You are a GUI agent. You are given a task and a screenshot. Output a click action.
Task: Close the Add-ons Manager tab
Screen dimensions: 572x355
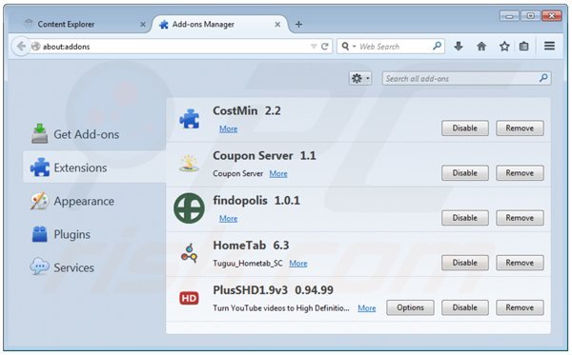pos(277,25)
